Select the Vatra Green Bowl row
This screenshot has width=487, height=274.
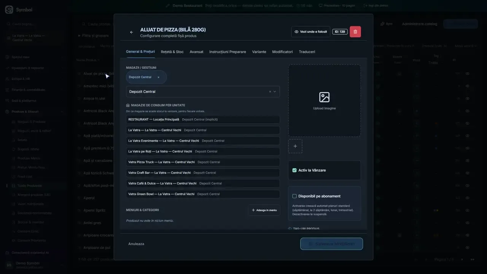pyautogui.click(x=203, y=194)
